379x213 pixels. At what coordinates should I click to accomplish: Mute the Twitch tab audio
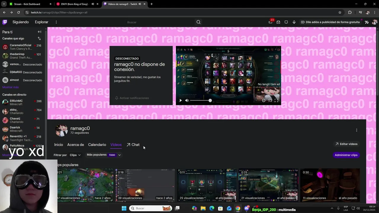(x=140, y=4)
